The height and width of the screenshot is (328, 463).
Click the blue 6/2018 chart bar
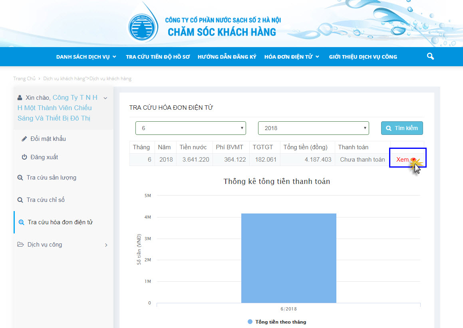(x=288, y=257)
